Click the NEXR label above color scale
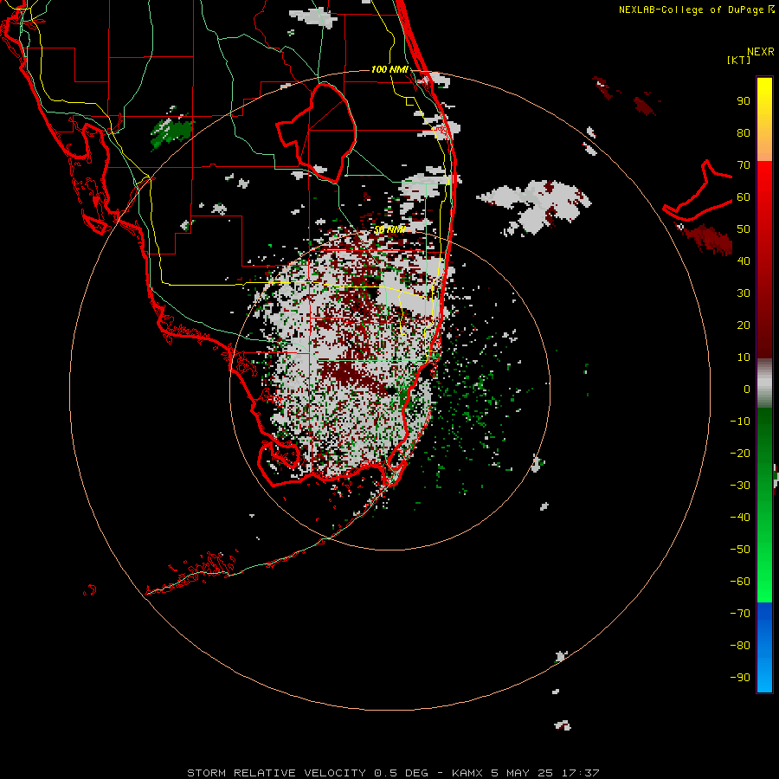The height and width of the screenshot is (779, 779). (x=761, y=52)
